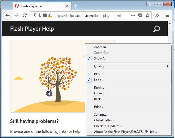This screenshot has width=175, height=138.
Task: Click the plugin block icon in address bar
Action: [x=45, y=15]
